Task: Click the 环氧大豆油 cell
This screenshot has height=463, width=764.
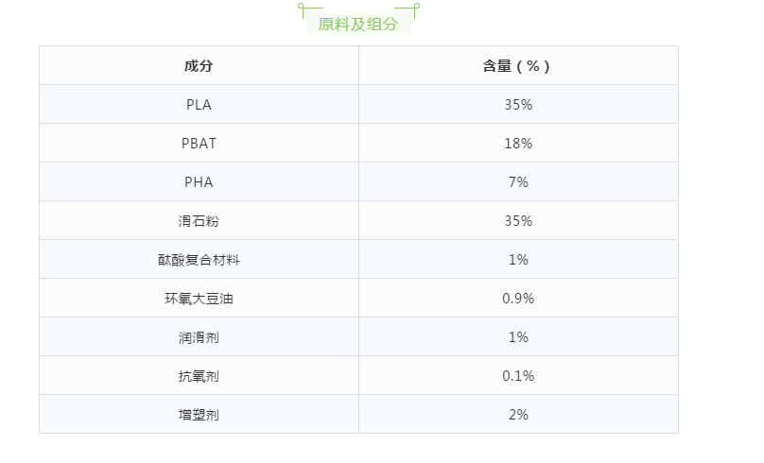Action: [x=199, y=298]
